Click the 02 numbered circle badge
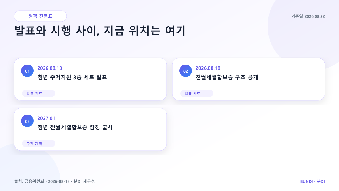 coord(186,71)
